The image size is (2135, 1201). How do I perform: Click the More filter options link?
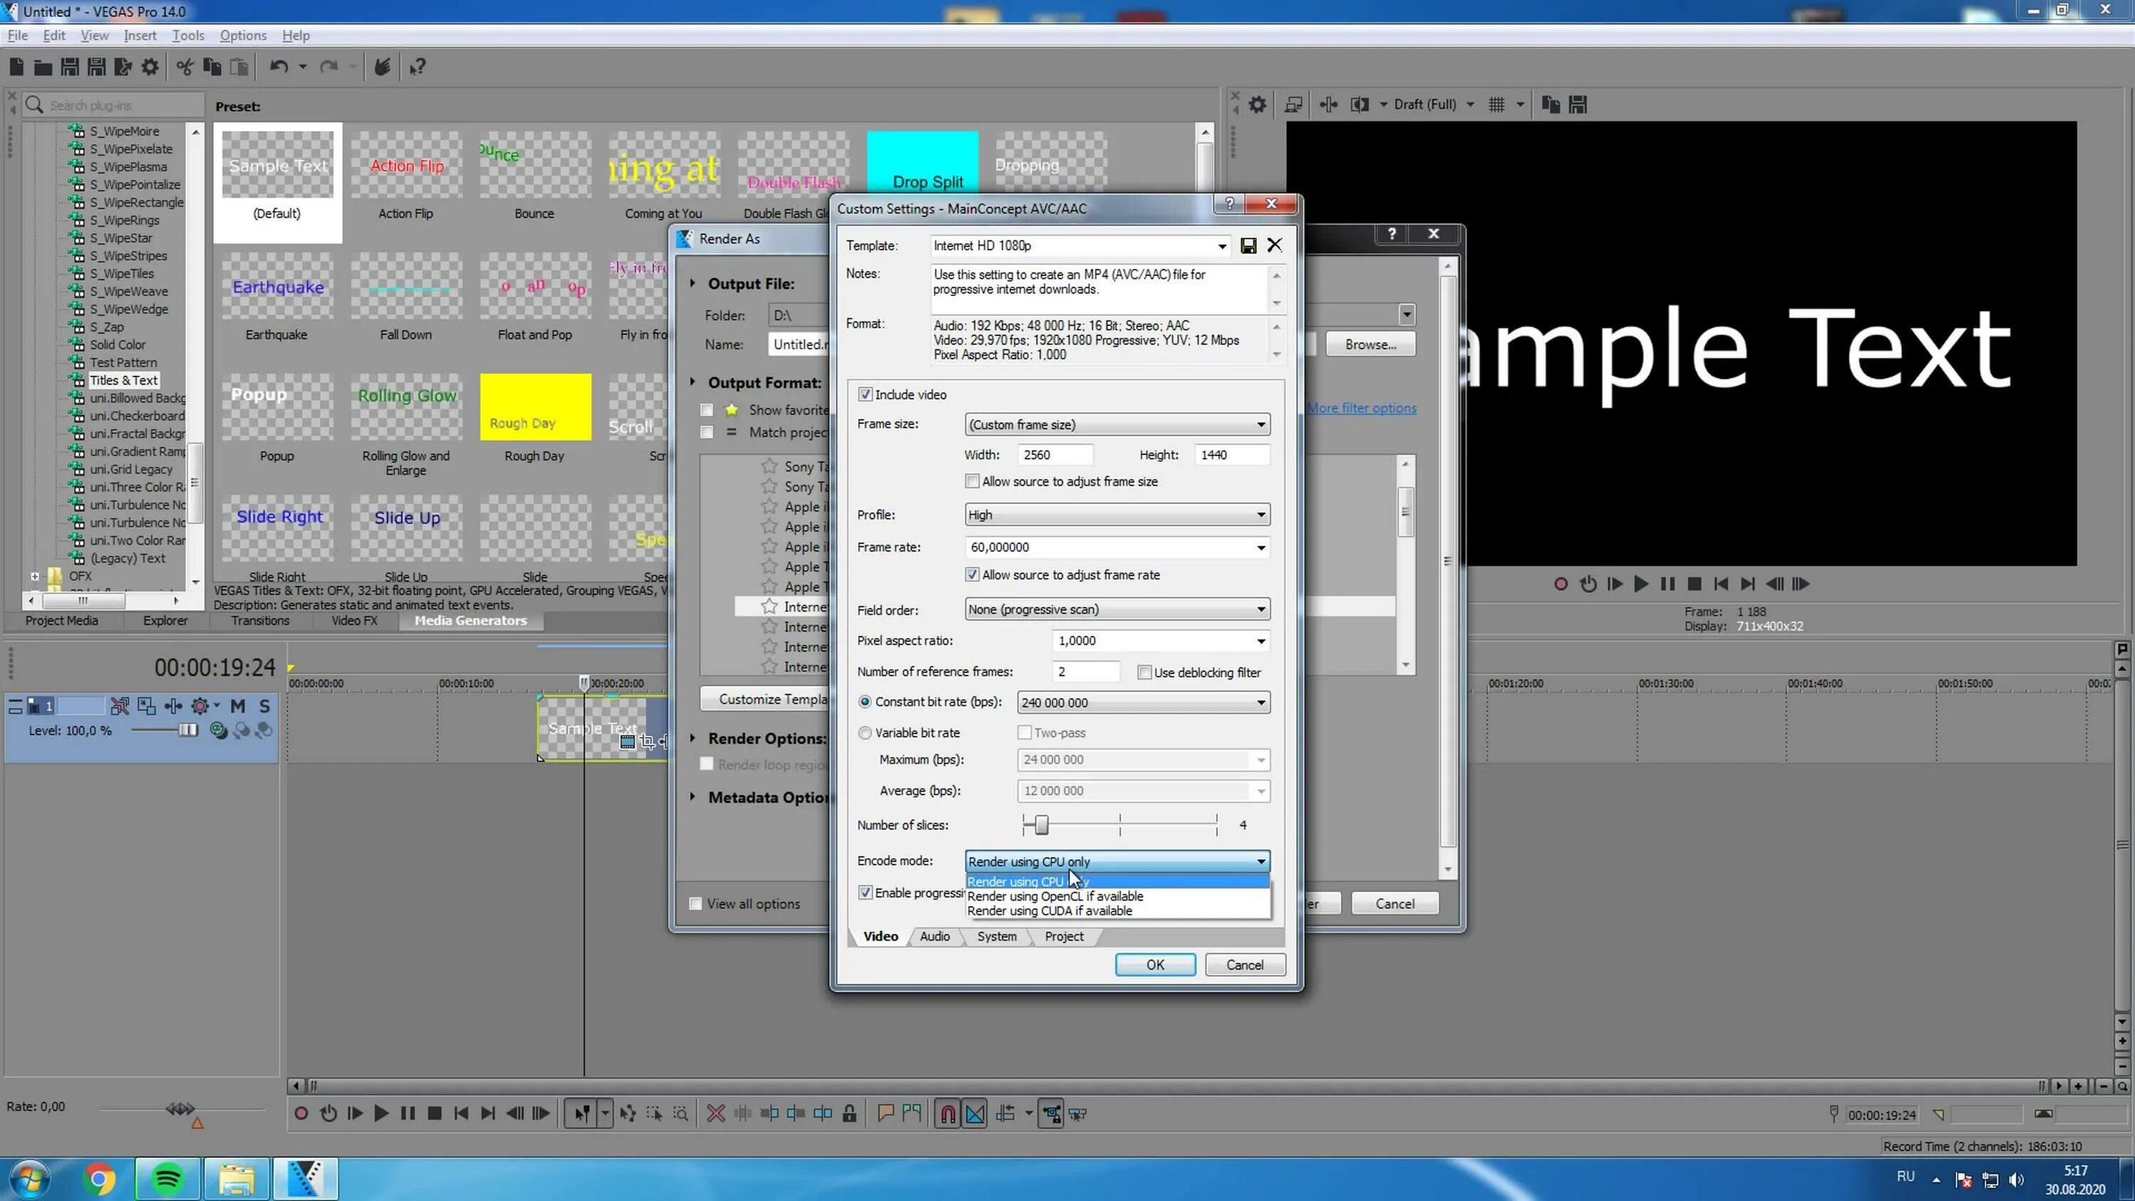pyautogui.click(x=1363, y=408)
